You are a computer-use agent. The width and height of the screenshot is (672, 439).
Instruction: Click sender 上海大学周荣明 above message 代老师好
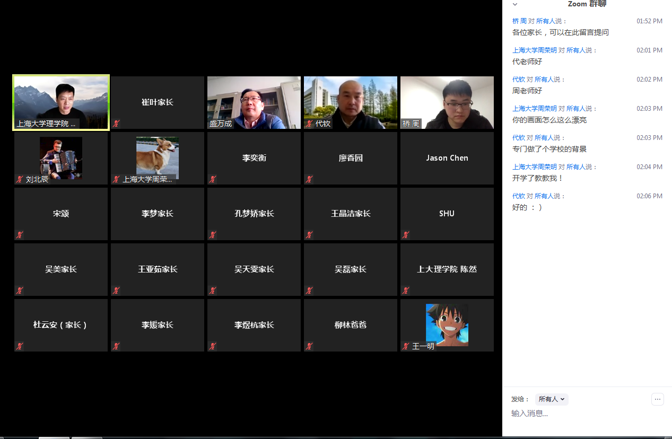pyautogui.click(x=535, y=50)
